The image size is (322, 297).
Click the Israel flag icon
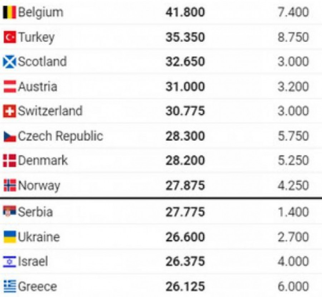pyautogui.click(x=10, y=262)
